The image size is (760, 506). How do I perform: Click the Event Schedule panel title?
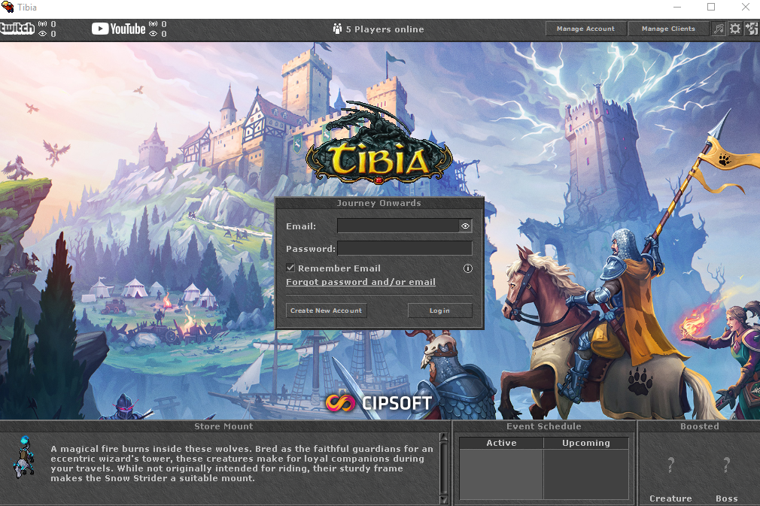(544, 426)
